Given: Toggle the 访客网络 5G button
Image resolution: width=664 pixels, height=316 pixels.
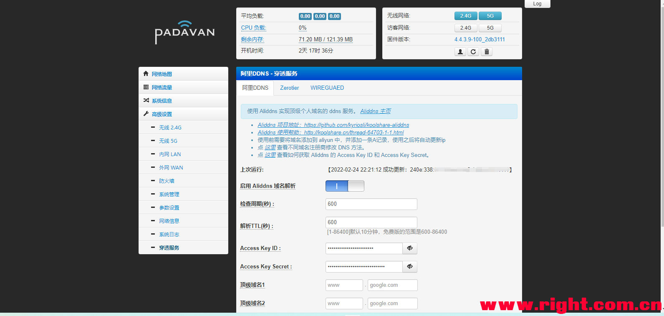Looking at the screenshot, I should point(490,28).
